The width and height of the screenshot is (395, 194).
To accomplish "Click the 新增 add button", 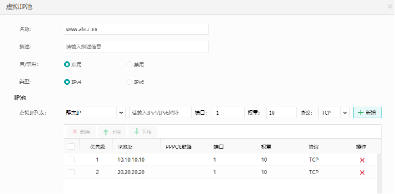I will pos(367,113).
